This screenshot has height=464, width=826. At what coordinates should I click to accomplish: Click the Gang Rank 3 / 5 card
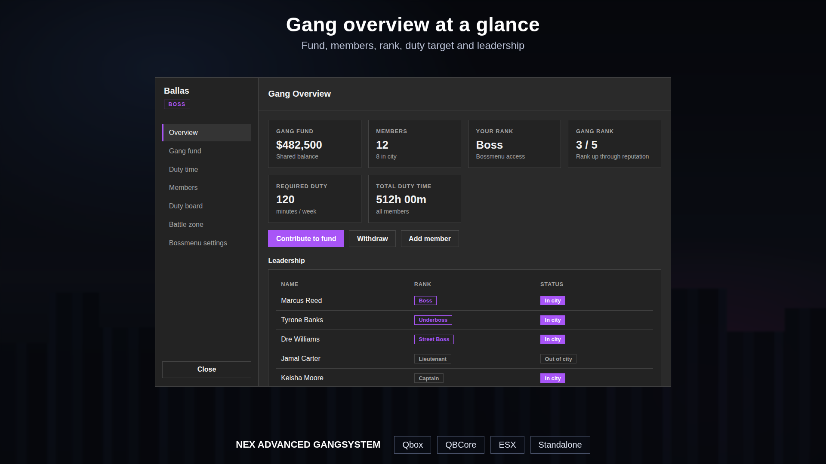614,144
